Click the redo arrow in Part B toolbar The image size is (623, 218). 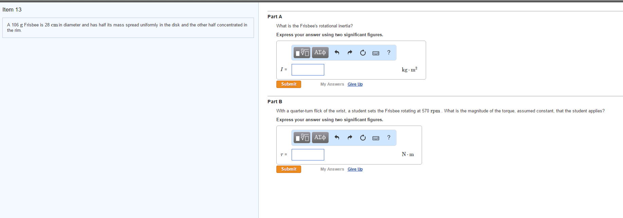[x=350, y=137]
